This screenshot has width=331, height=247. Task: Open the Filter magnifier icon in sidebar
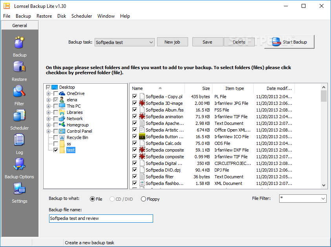coord(19,91)
